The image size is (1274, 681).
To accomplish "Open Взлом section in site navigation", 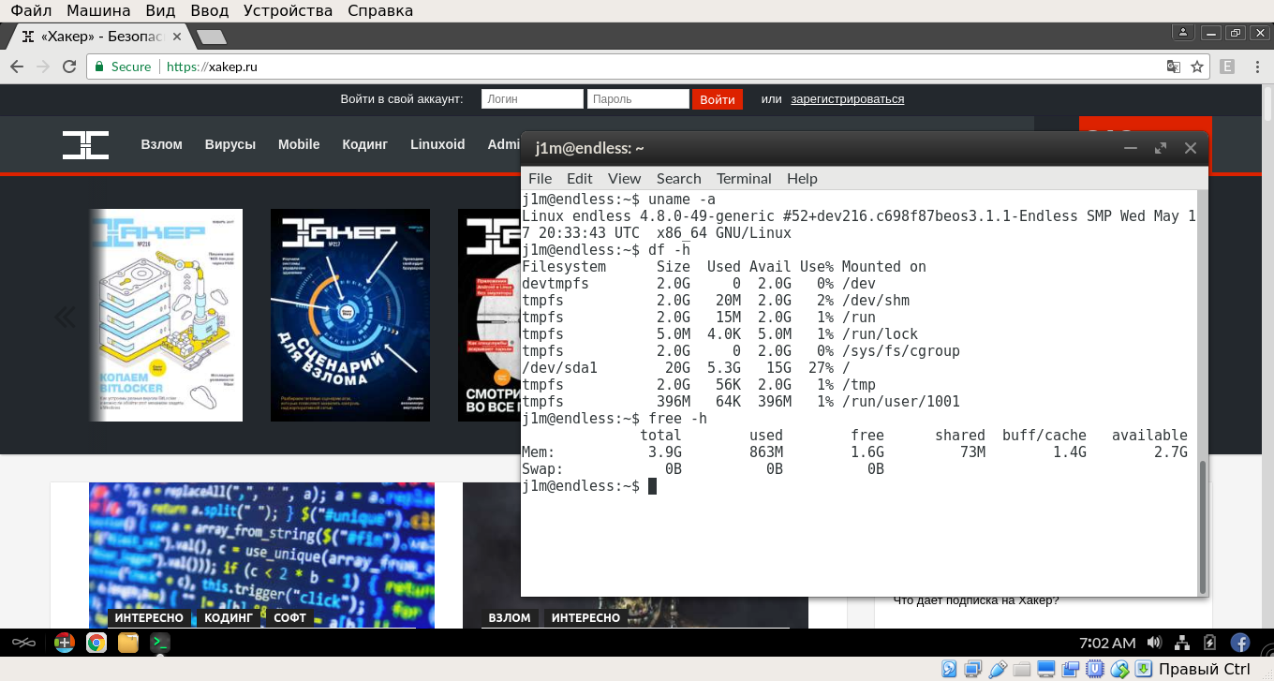I will [x=161, y=144].
